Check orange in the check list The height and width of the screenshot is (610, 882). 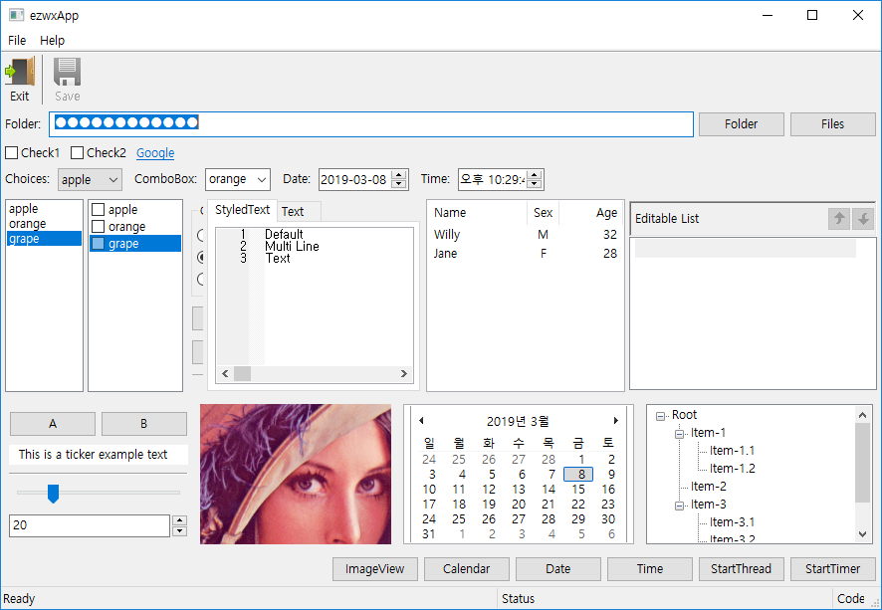click(x=98, y=227)
